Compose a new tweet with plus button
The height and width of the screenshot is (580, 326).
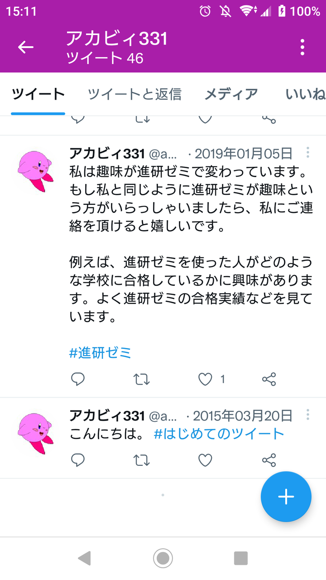[286, 497]
